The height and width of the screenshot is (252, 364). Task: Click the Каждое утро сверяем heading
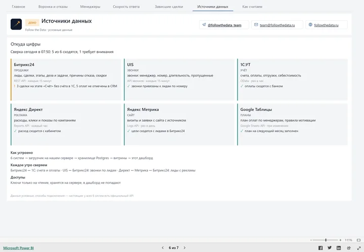(29, 165)
